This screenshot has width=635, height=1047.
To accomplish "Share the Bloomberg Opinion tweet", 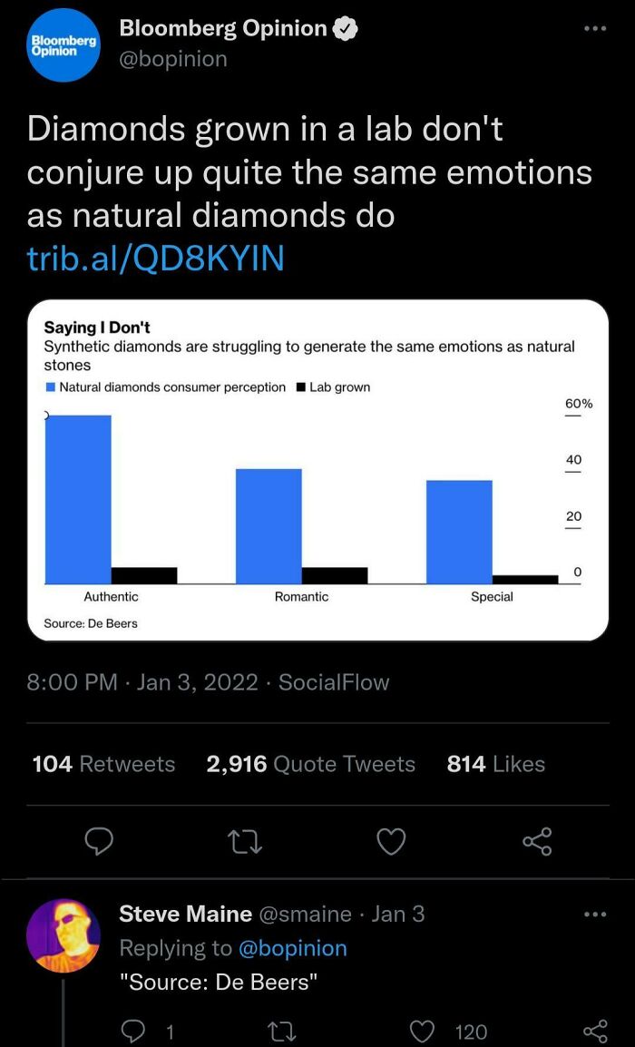I will point(537,843).
